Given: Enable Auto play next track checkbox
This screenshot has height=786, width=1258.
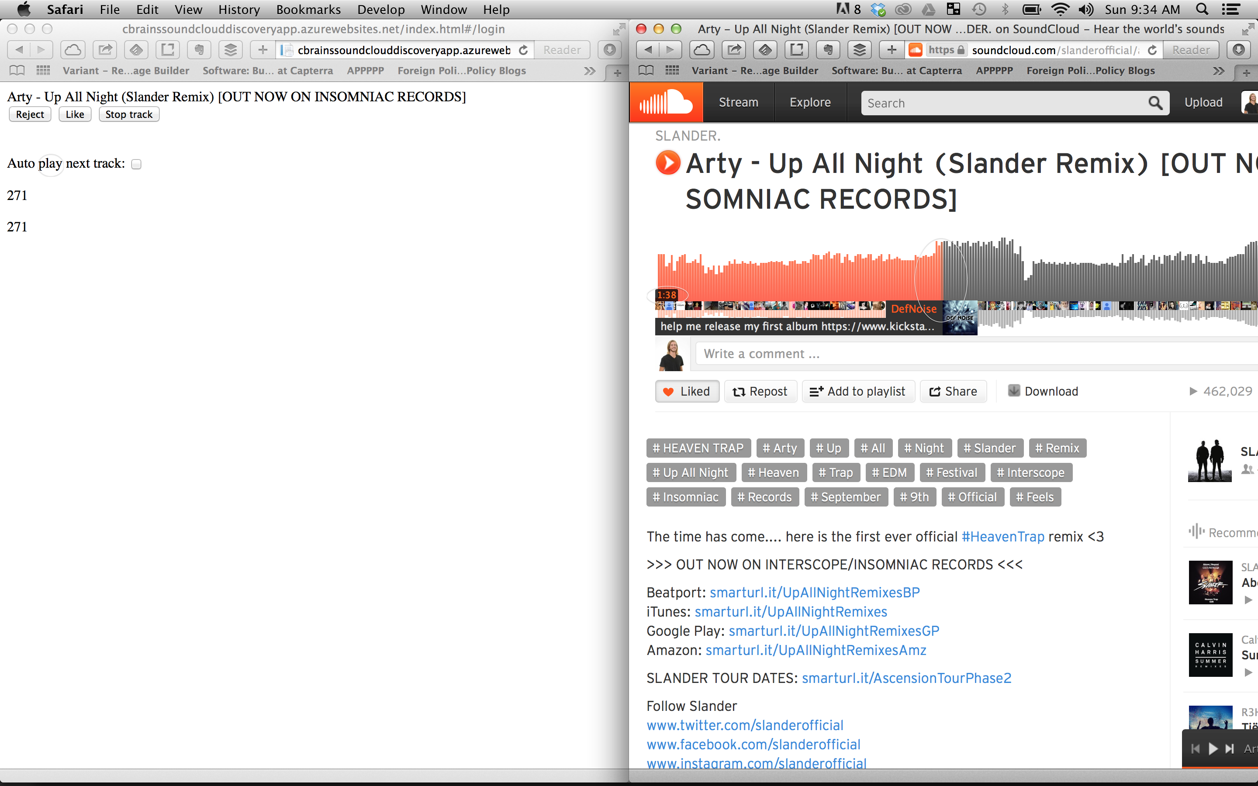Looking at the screenshot, I should (x=136, y=164).
